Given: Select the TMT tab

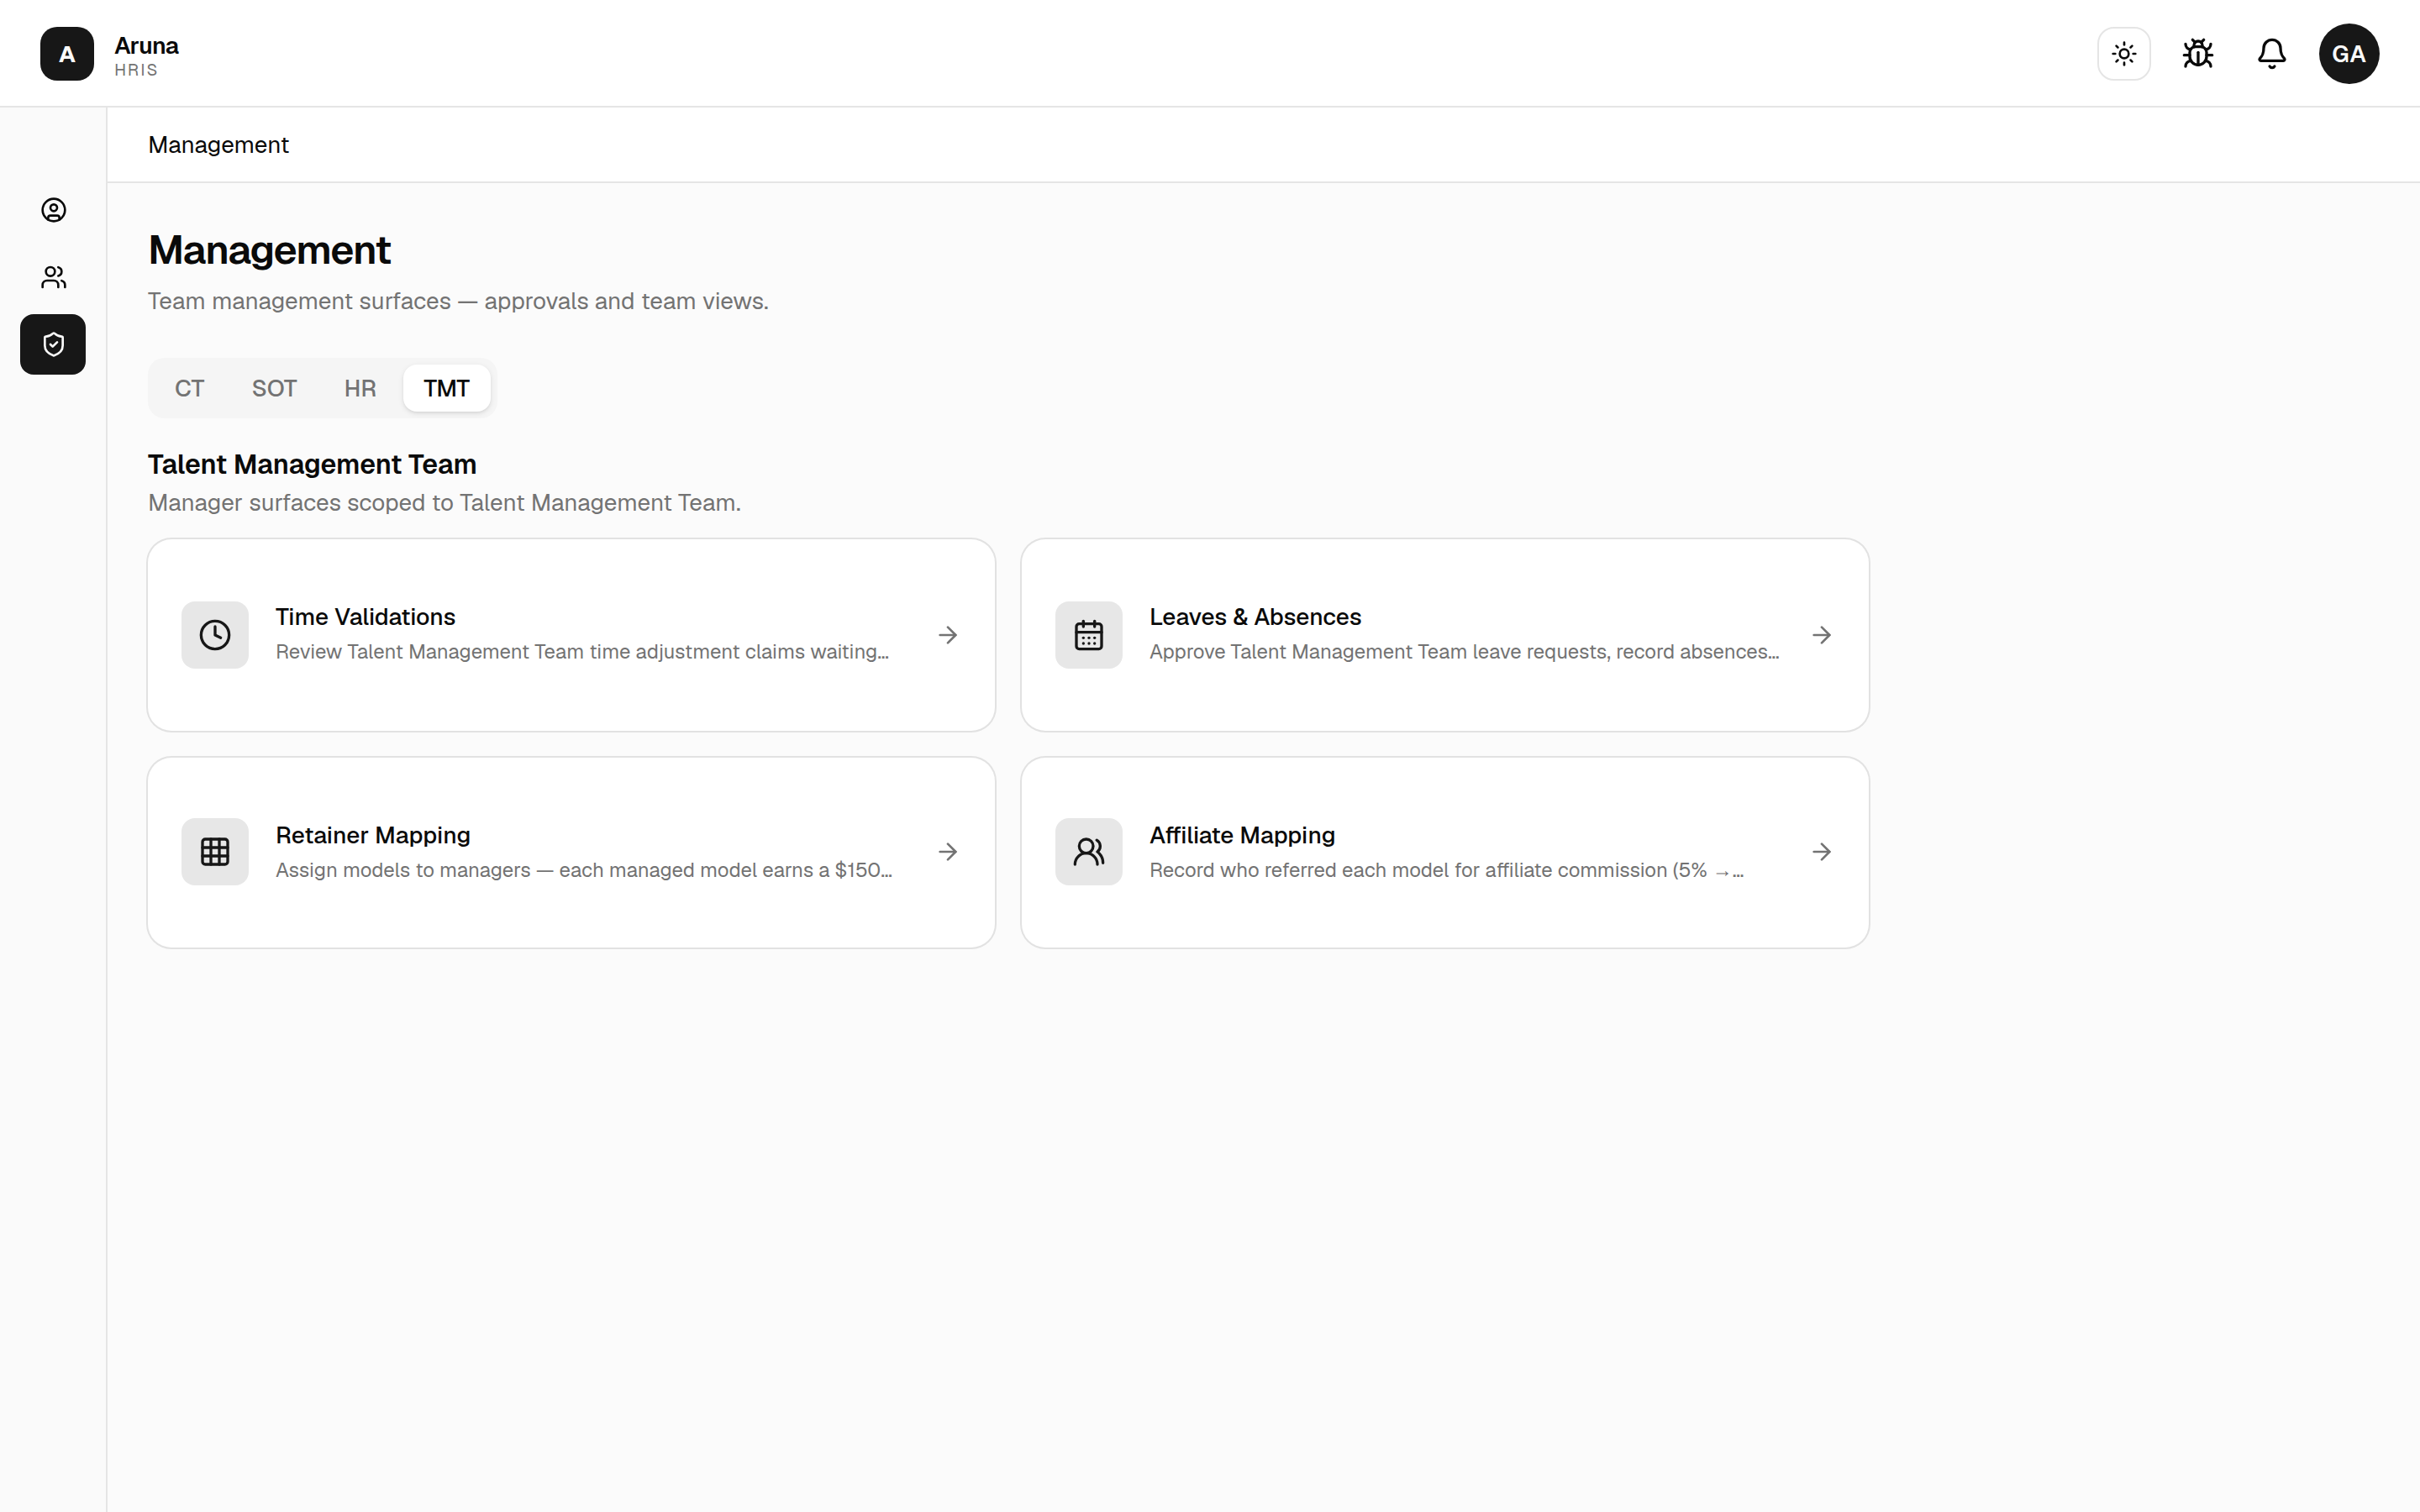Looking at the screenshot, I should (446, 388).
